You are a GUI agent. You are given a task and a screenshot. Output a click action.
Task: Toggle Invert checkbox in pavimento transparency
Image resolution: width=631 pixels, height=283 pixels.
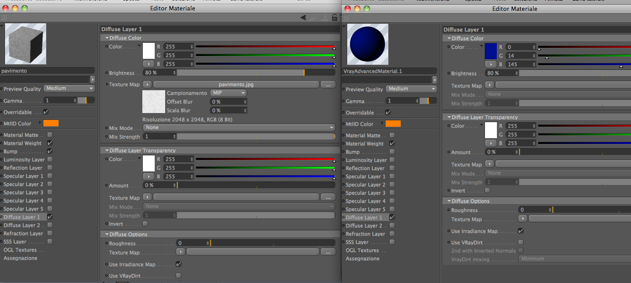[146, 224]
